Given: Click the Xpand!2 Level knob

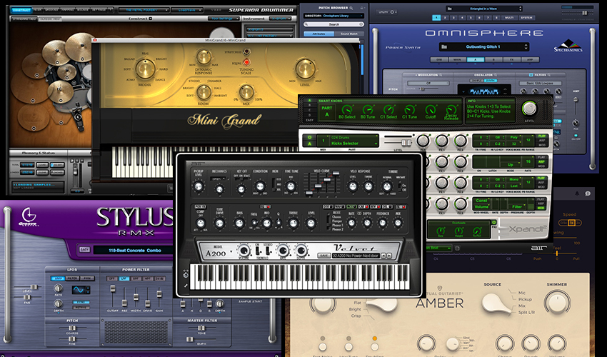Looking at the screenshot, I should pyautogui.click(x=529, y=109).
